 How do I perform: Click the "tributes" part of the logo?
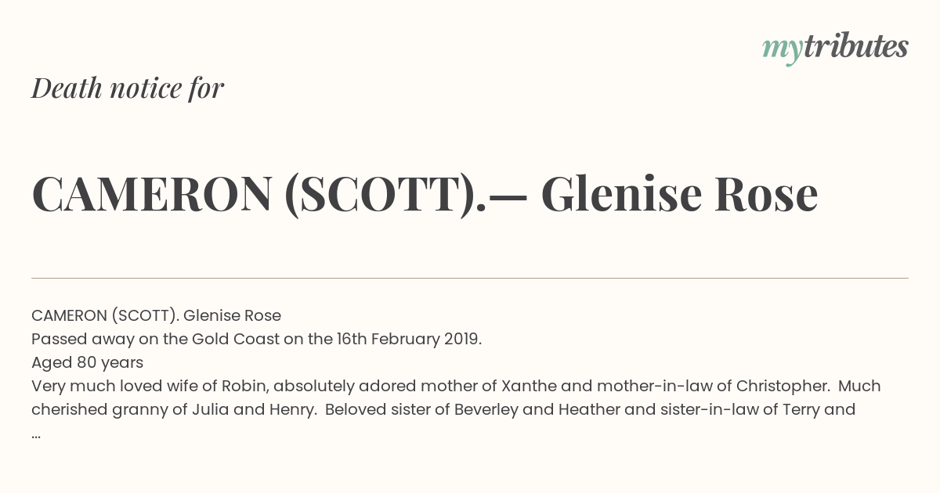click(855, 46)
